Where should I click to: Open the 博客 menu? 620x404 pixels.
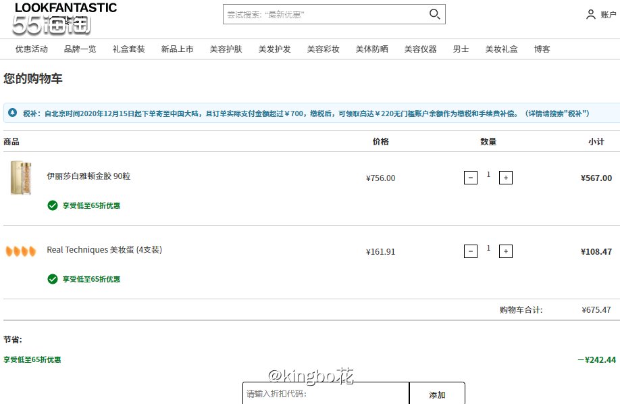tap(541, 49)
